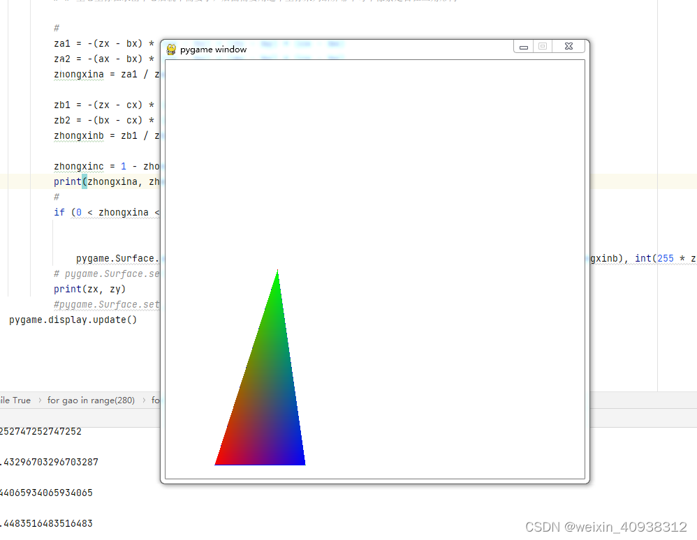Viewport: 697px width, 540px height.
Task: Click the line starting 'zhongxinb = zb1'
Action: [107, 135]
